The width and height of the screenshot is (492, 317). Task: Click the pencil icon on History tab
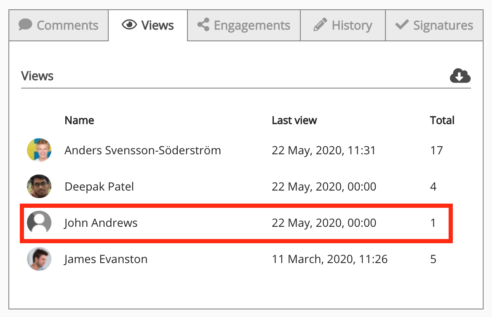320,25
